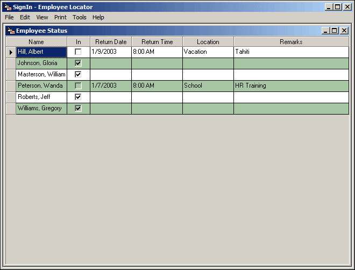The height and width of the screenshot is (270, 355).
Task: Click the SignIn application icon in title bar
Action: click(8, 7)
